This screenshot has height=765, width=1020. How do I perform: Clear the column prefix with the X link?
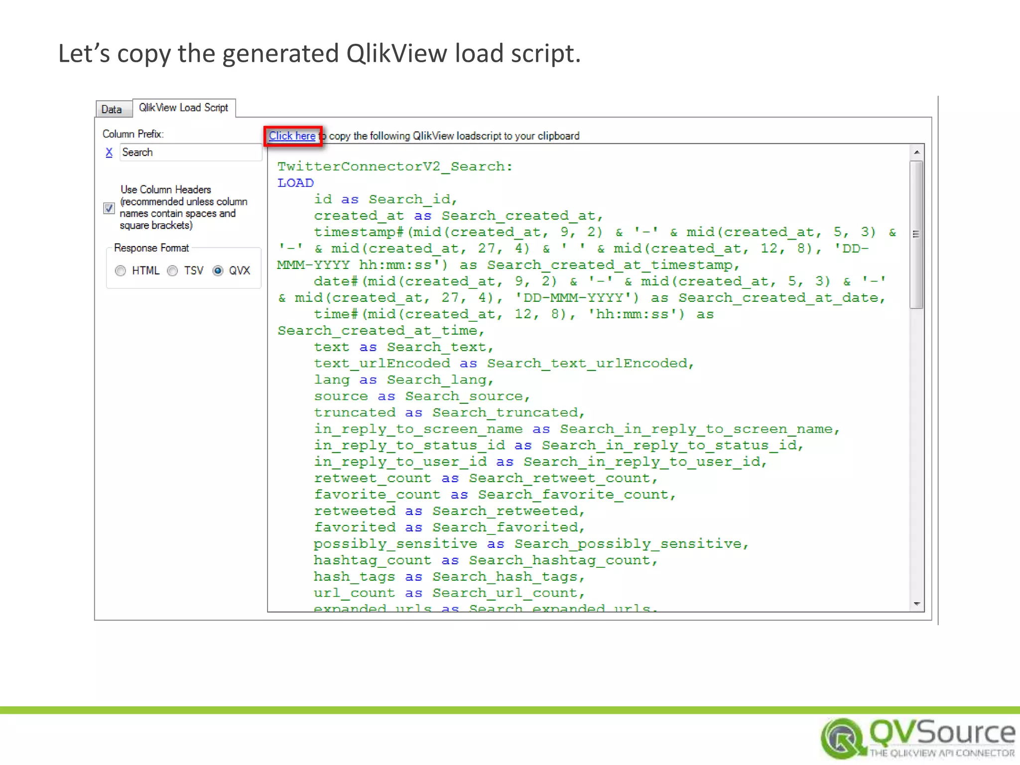pos(109,152)
